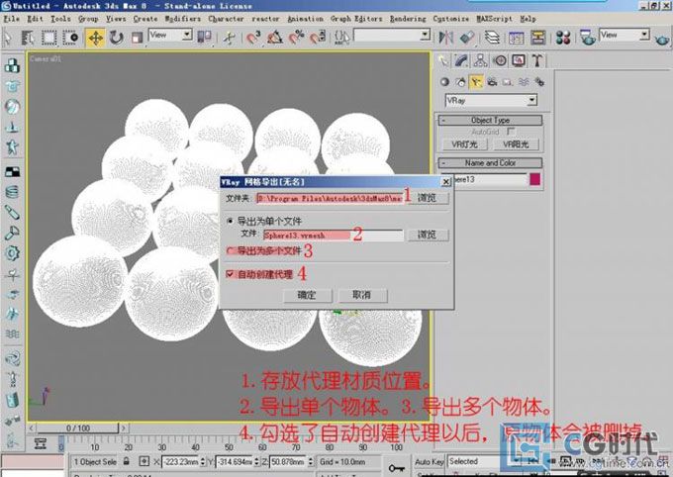Choose the rectangular selection region tool
Viewport: 673px width, 477px height.
pos(48,38)
